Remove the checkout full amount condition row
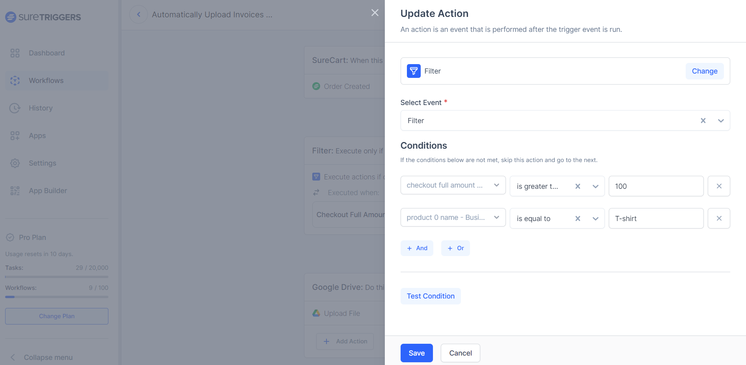This screenshot has height=365, width=746. [x=719, y=186]
